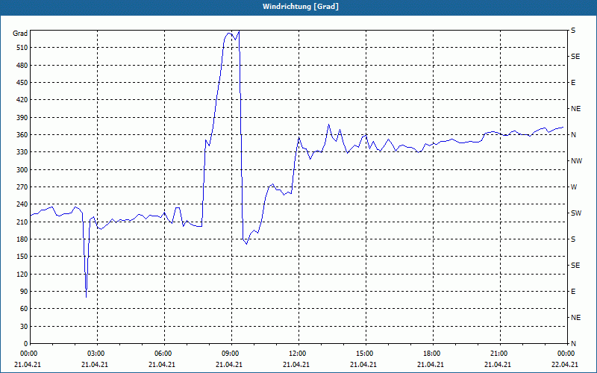Click the 21.04.21 date under 09:00
The image size is (597, 373).
[229, 364]
